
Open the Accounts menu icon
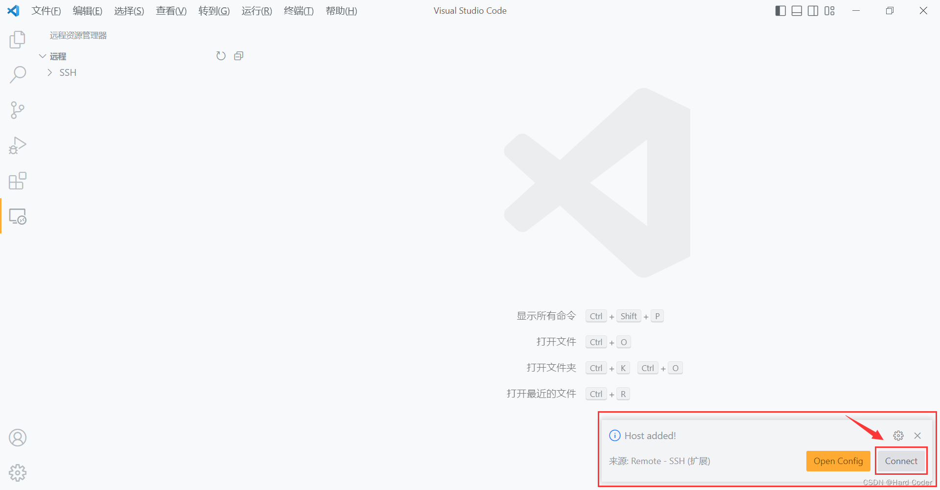(x=18, y=438)
